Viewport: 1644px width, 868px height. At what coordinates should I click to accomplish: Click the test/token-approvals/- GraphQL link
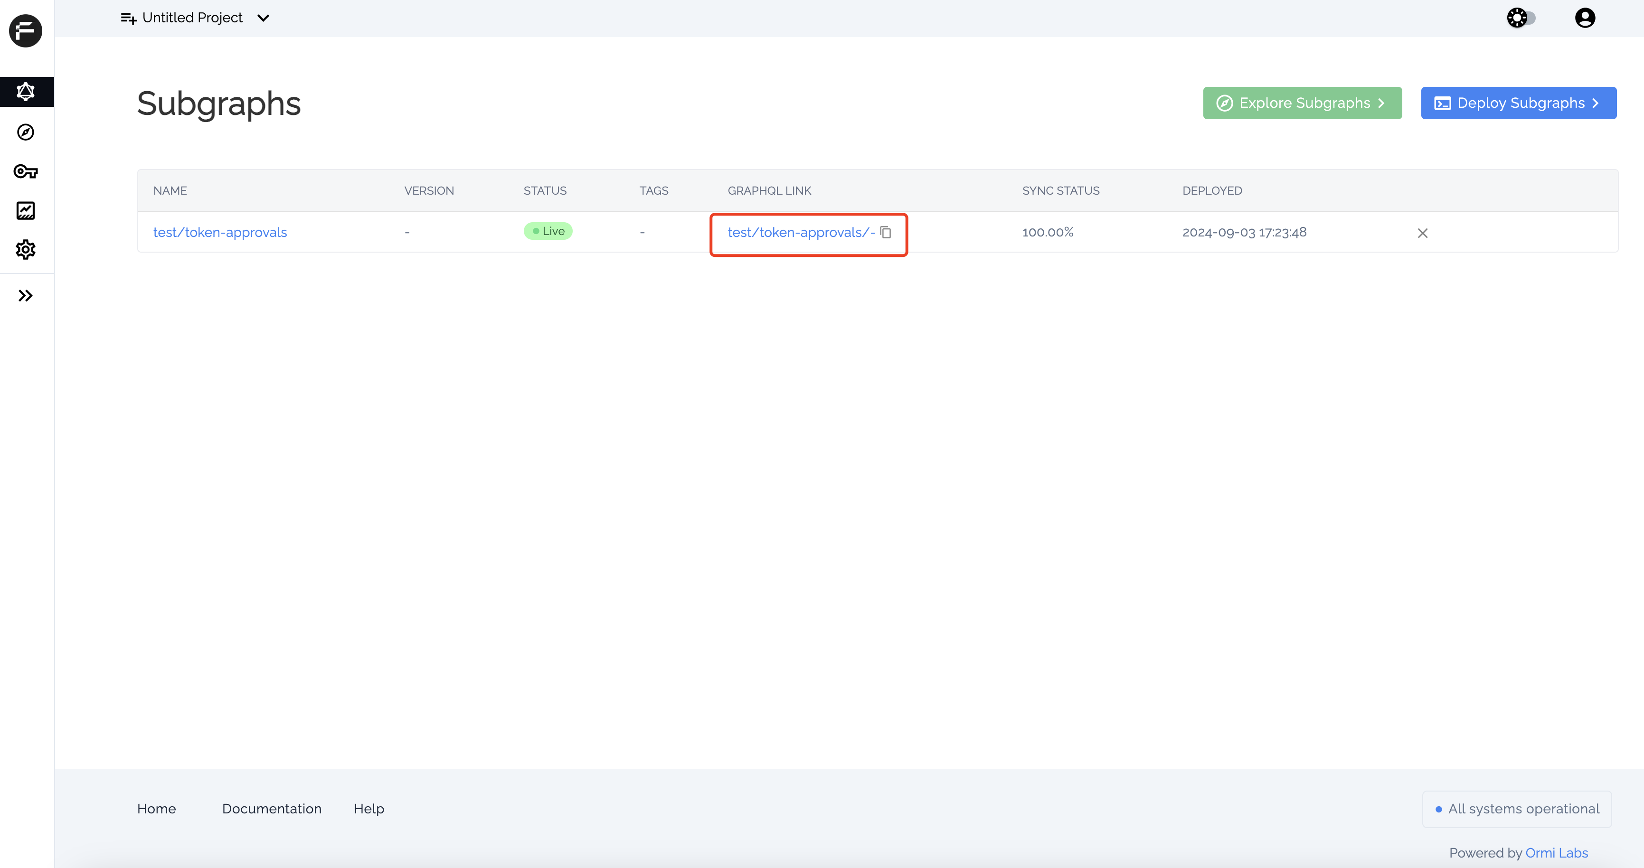pyautogui.click(x=801, y=232)
